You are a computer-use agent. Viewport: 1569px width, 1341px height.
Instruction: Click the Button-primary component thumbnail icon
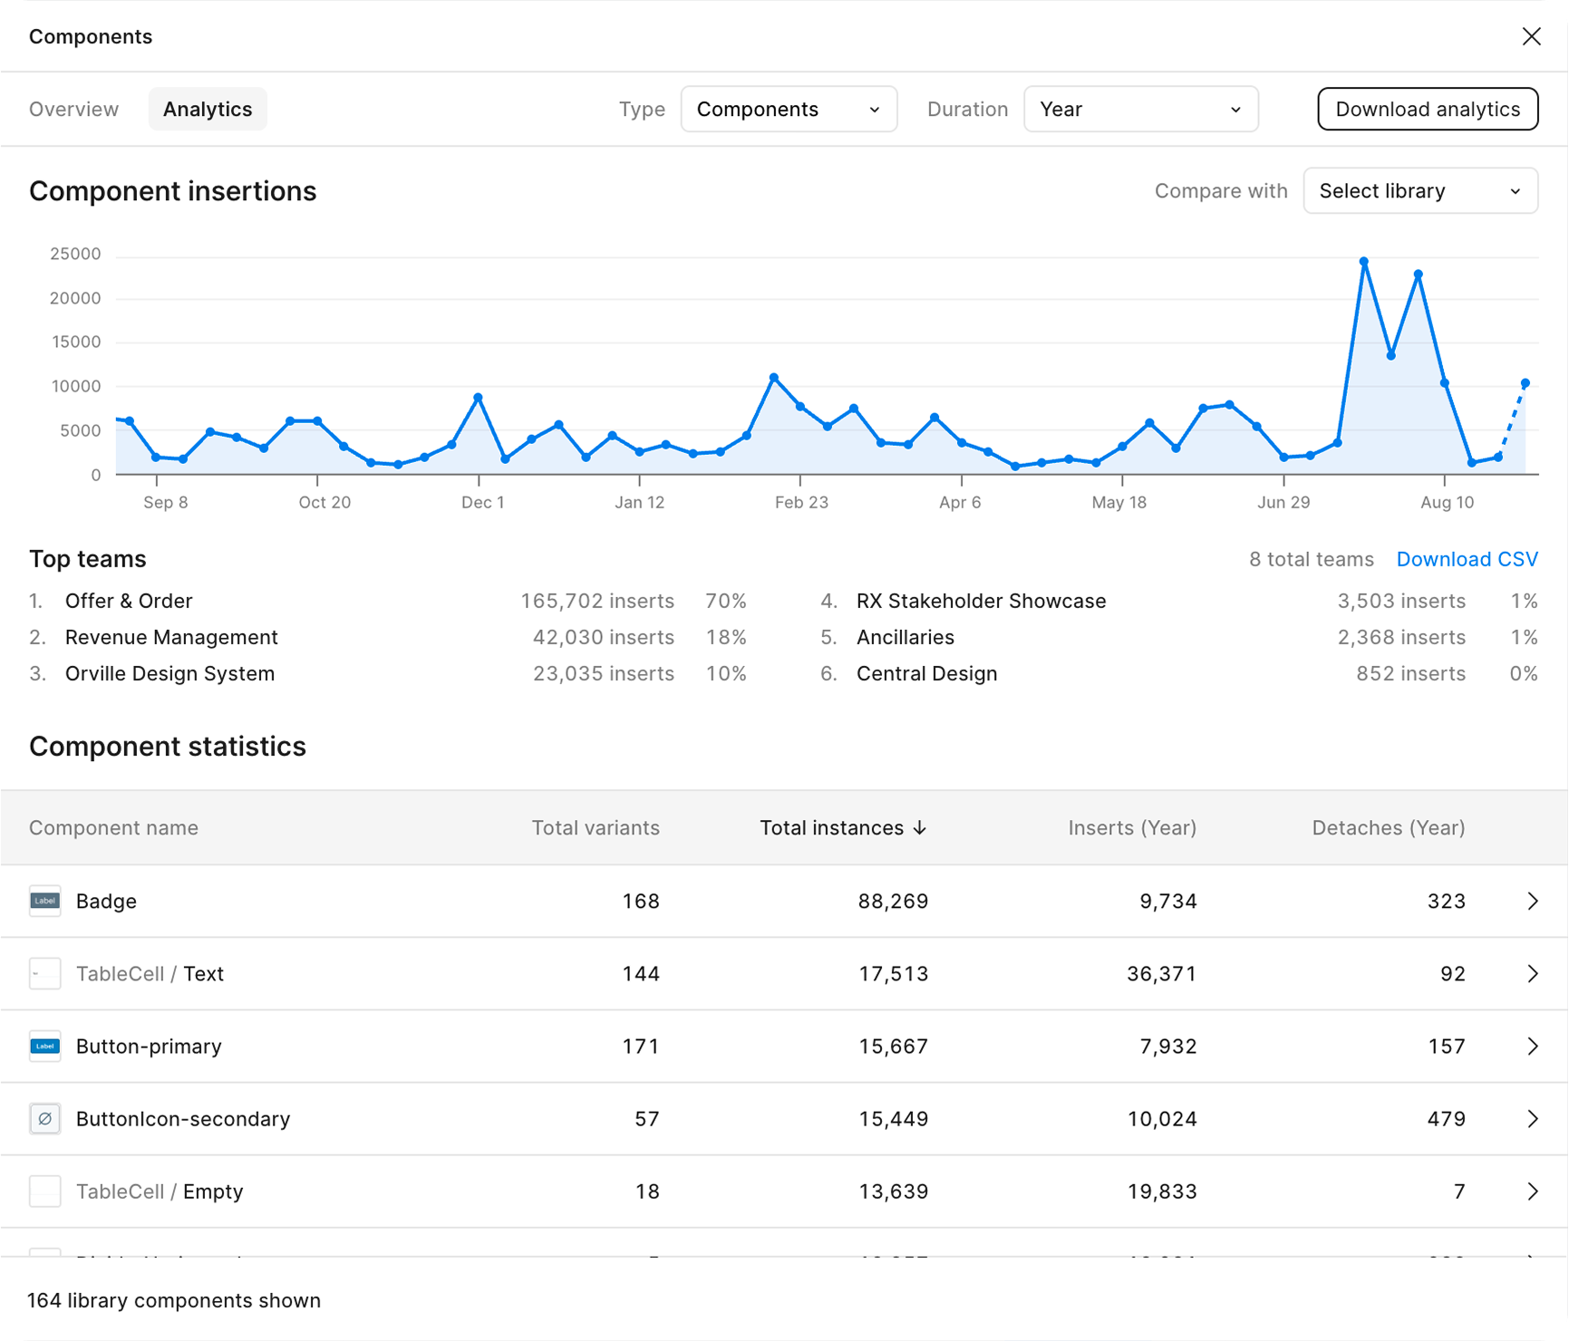45,1046
